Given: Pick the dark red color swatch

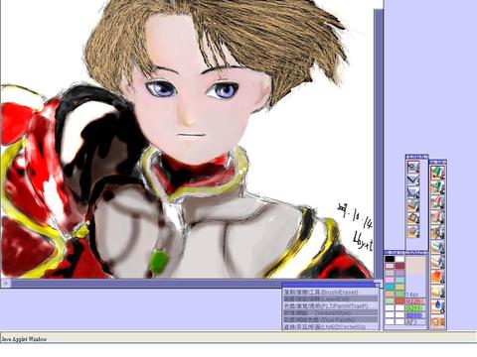Looking at the screenshot, I should pyautogui.click(x=399, y=266).
